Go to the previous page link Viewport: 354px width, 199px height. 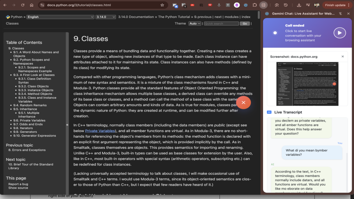click(x=204, y=17)
